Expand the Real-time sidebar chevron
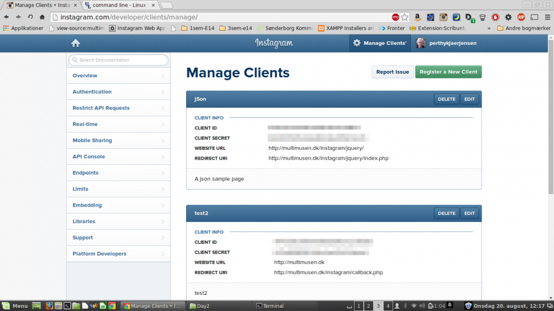Image resolution: width=554 pixels, height=311 pixels. 163,124
